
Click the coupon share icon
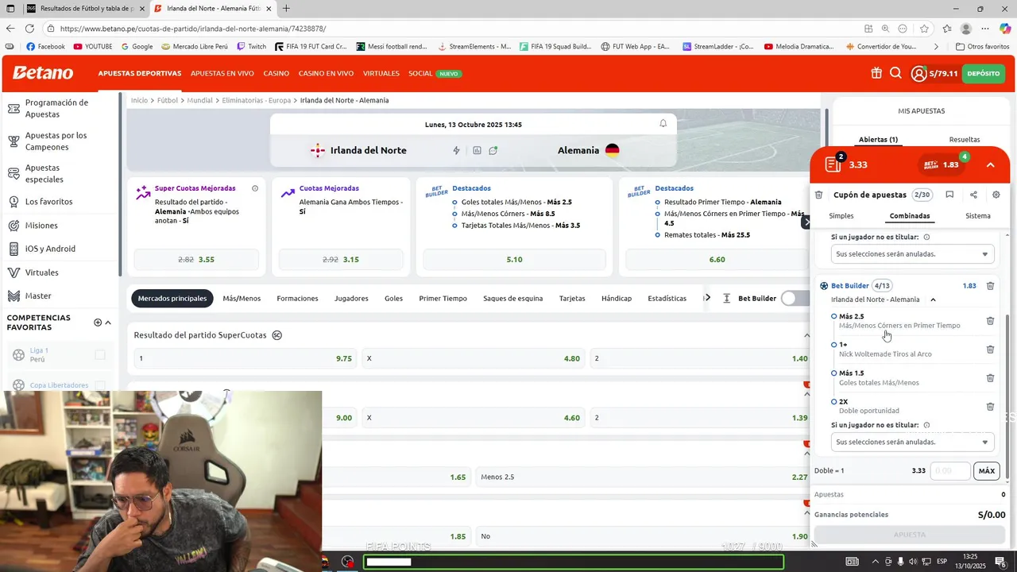(x=973, y=195)
